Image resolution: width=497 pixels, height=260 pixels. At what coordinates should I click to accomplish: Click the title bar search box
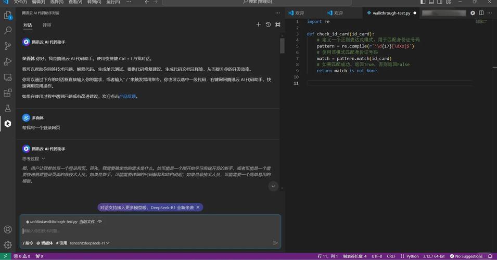pyautogui.click(x=257, y=2)
